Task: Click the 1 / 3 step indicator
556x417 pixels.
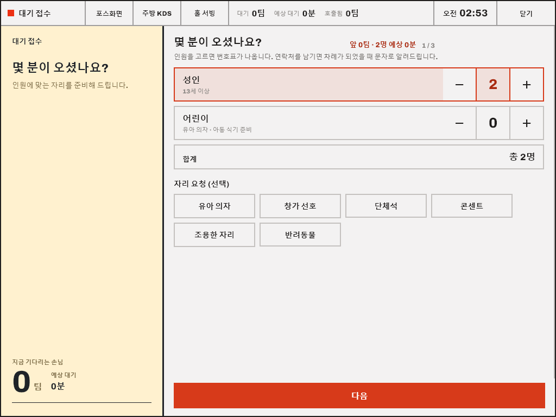Action: click(x=428, y=46)
